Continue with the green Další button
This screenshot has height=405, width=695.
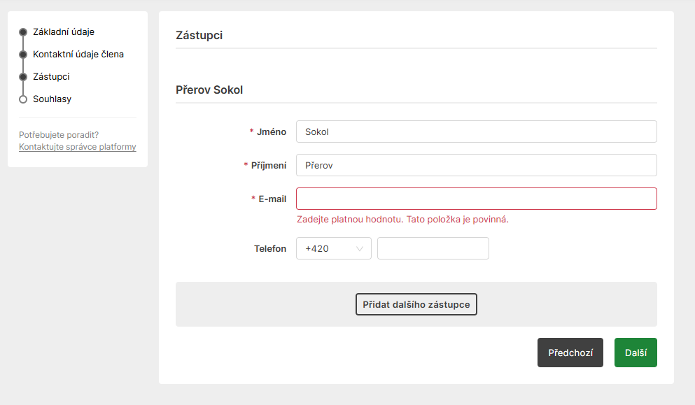pos(636,353)
